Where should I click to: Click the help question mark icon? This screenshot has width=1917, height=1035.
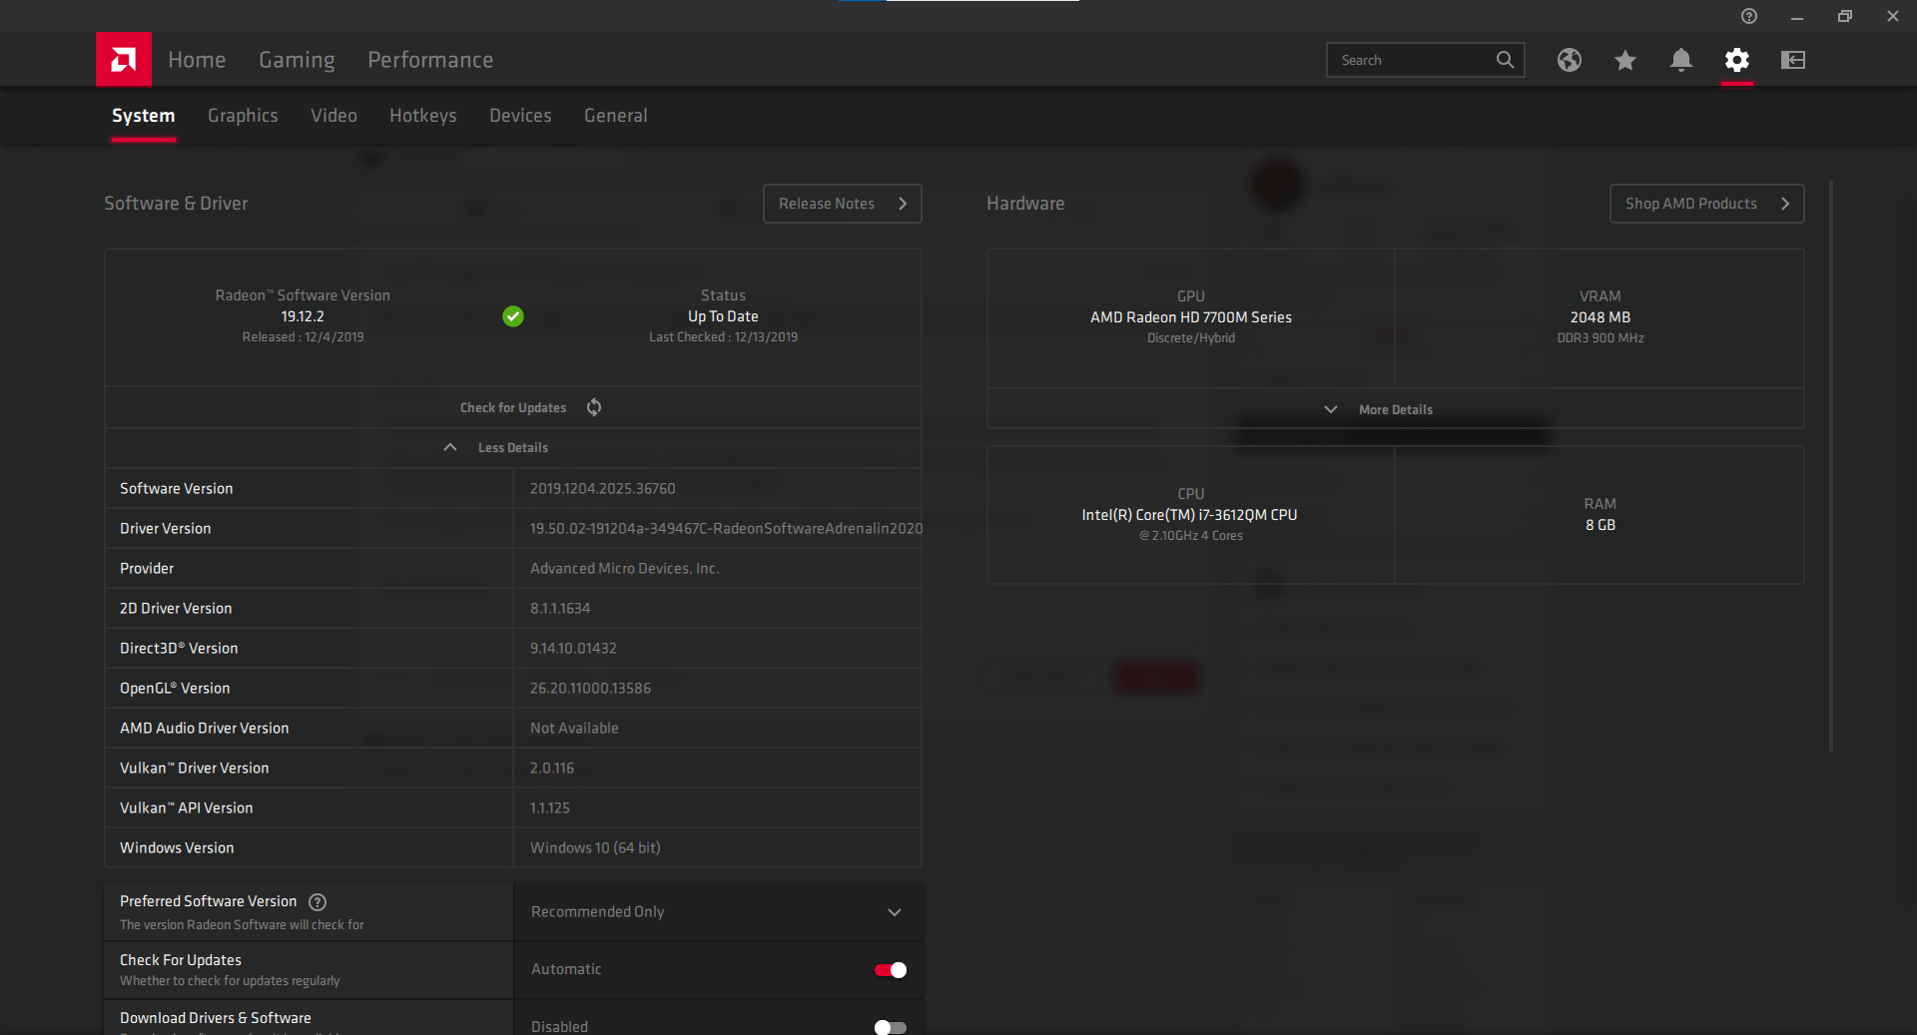coord(1748,16)
